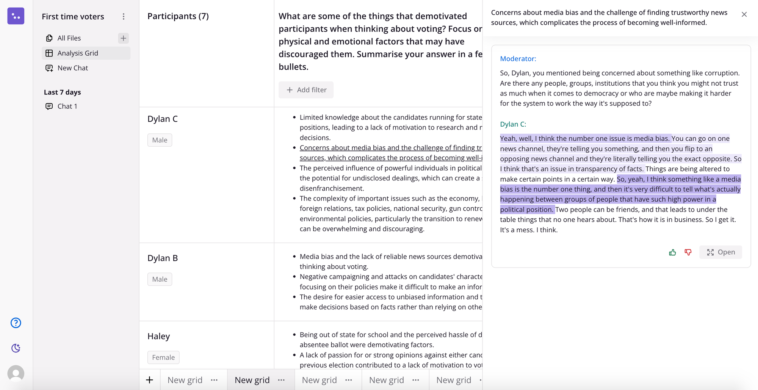Click the Add filter button
Image resolution: width=758 pixels, height=390 pixels.
306,90
